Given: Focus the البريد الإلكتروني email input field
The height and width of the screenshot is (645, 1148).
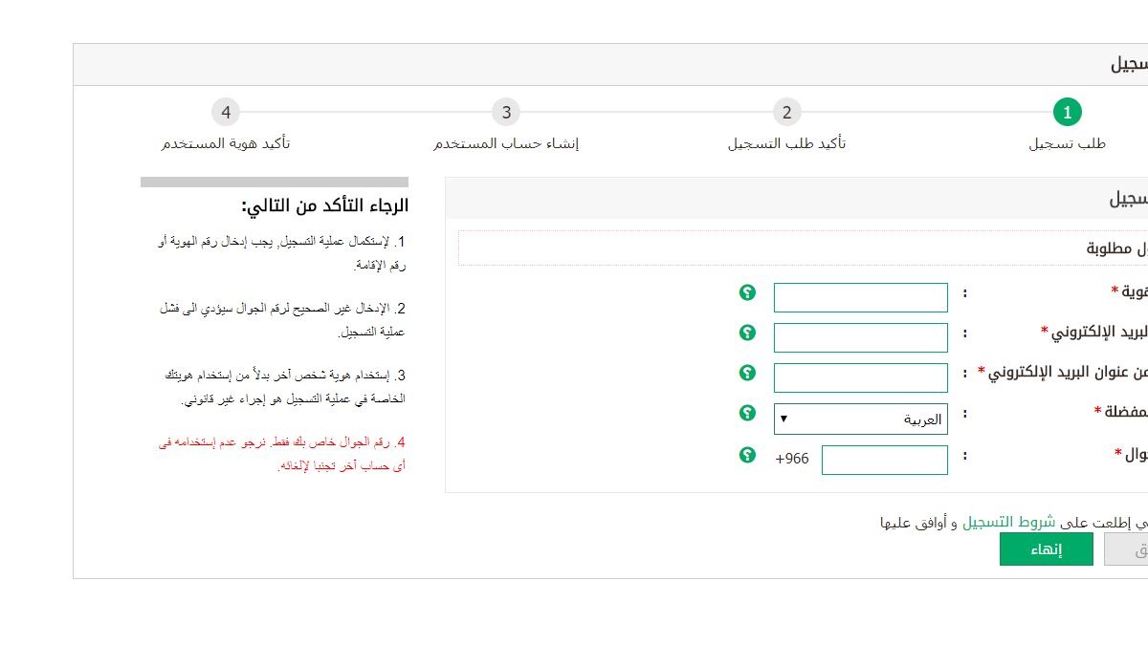Looking at the screenshot, I should (x=861, y=337).
